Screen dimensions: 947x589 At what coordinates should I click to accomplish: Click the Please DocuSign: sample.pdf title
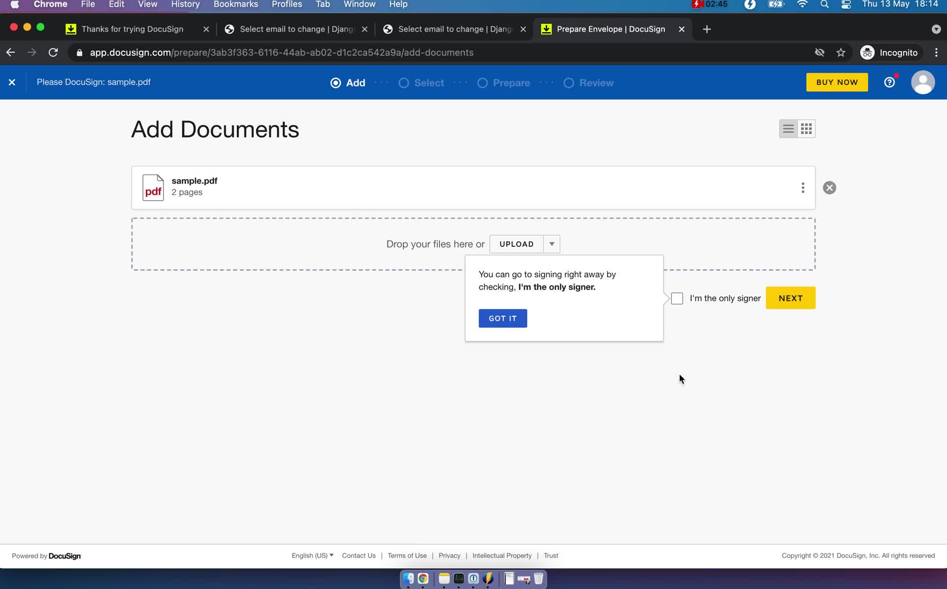(94, 82)
